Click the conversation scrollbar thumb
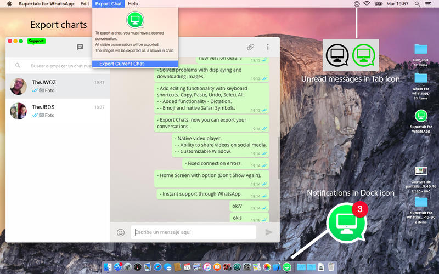439x274 pixels. click(x=278, y=158)
